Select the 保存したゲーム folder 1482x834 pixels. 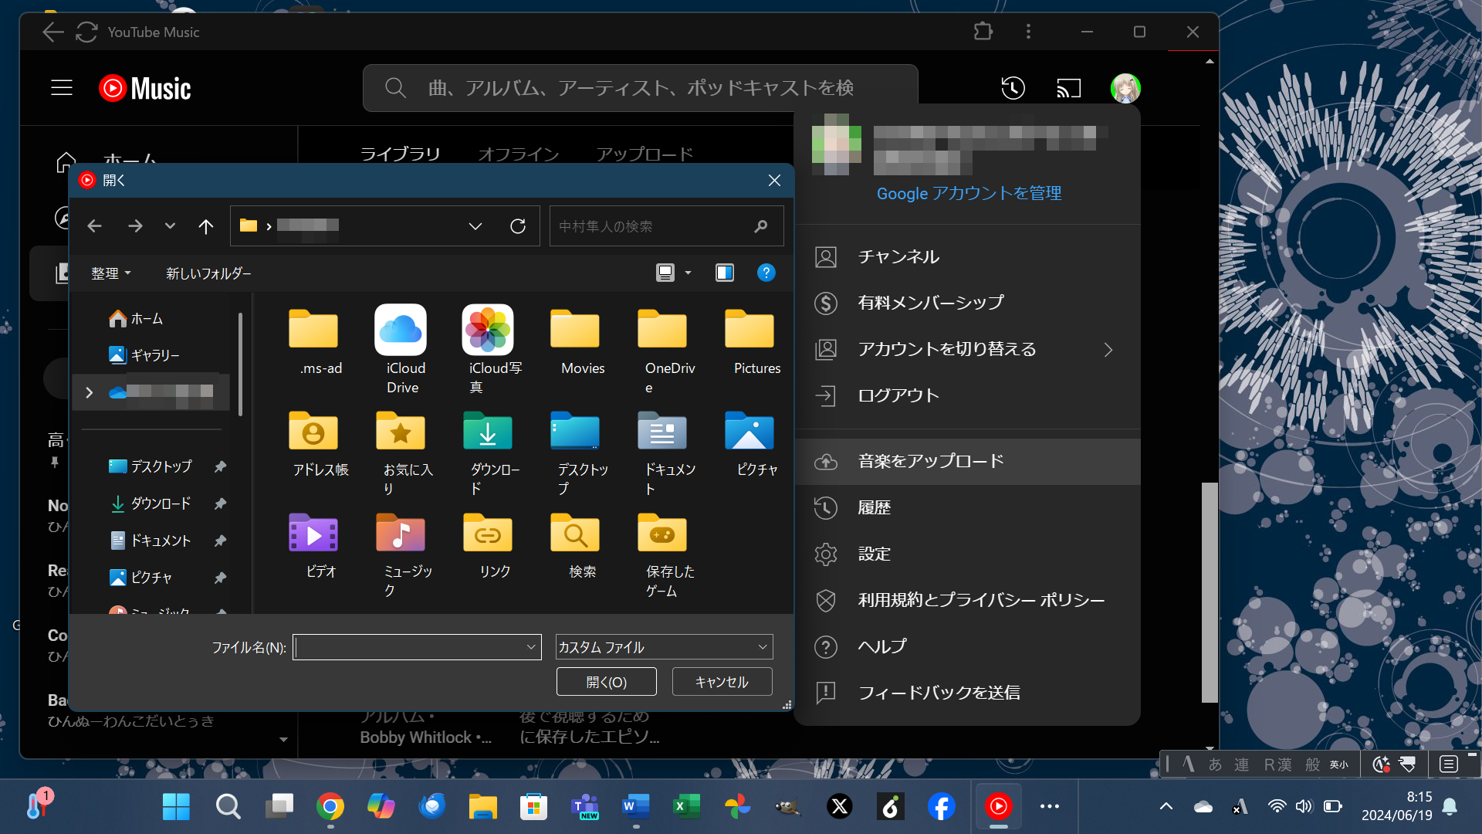click(x=663, y=554)
